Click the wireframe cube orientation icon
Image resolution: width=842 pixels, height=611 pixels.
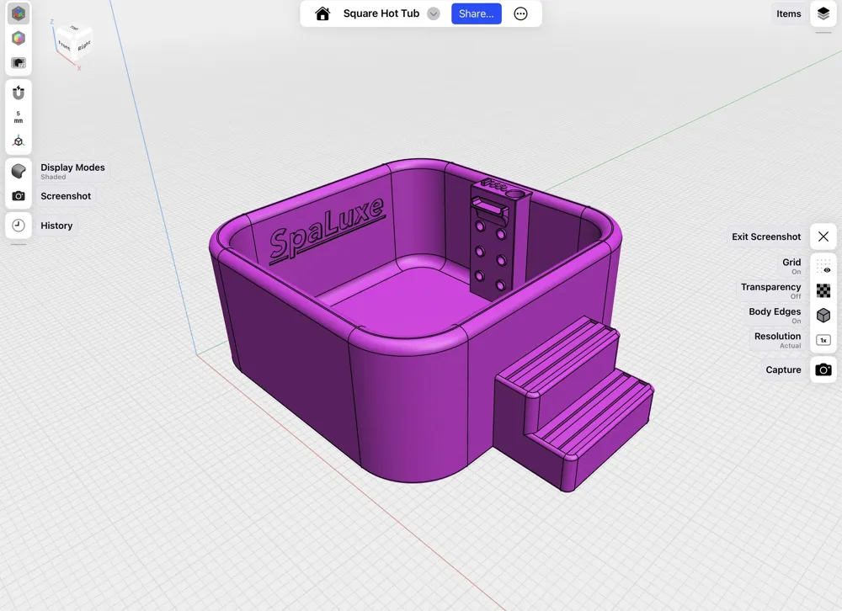click(19, 141)
